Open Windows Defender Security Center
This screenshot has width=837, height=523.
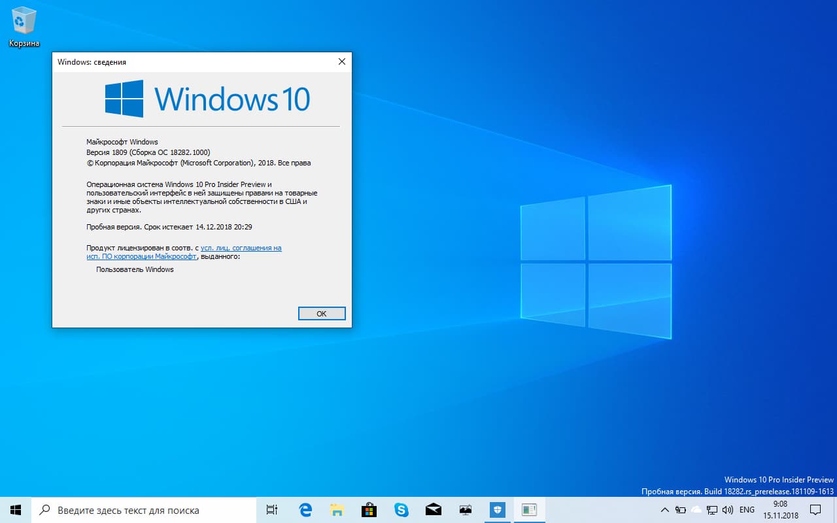[x=497, y=509]
